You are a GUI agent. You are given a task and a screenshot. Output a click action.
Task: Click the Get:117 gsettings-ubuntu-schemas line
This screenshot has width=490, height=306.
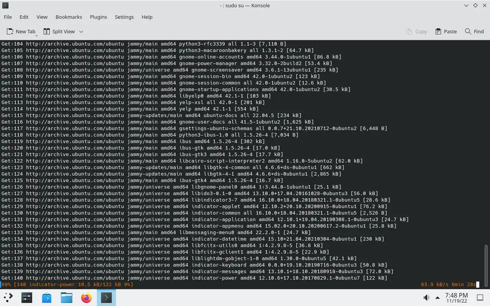[x=194, y=128]
